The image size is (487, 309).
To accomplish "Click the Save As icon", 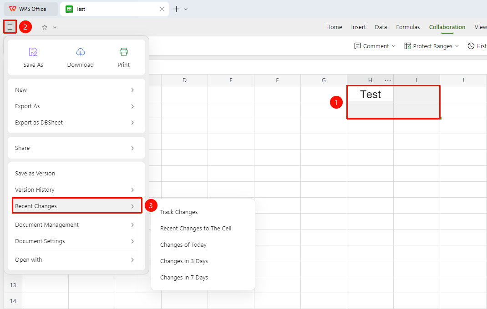I will 33,52.
